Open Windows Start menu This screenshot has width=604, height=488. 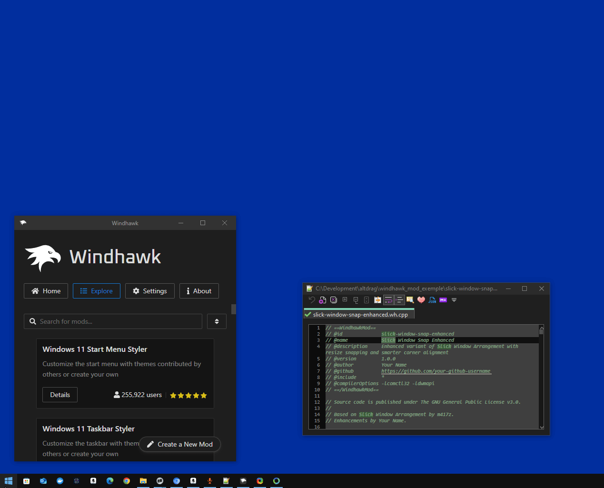(x=8, y=481)
